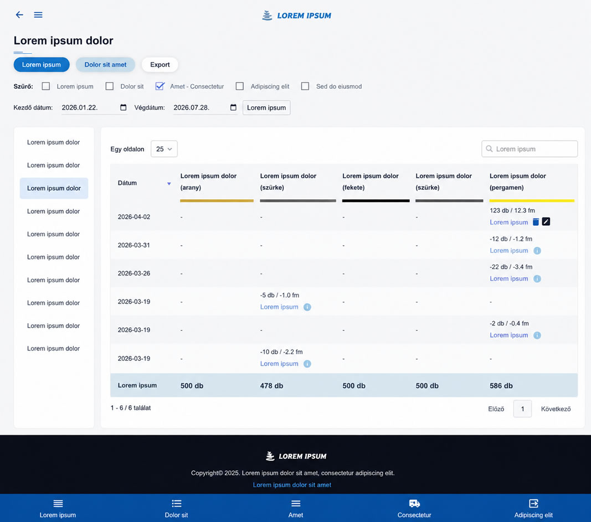This screenshot has height=522, width=591.
Task: Open the footer Lorem ipsum dolor sit amet link
Action: pyautogui.click(x=292, y=485)
